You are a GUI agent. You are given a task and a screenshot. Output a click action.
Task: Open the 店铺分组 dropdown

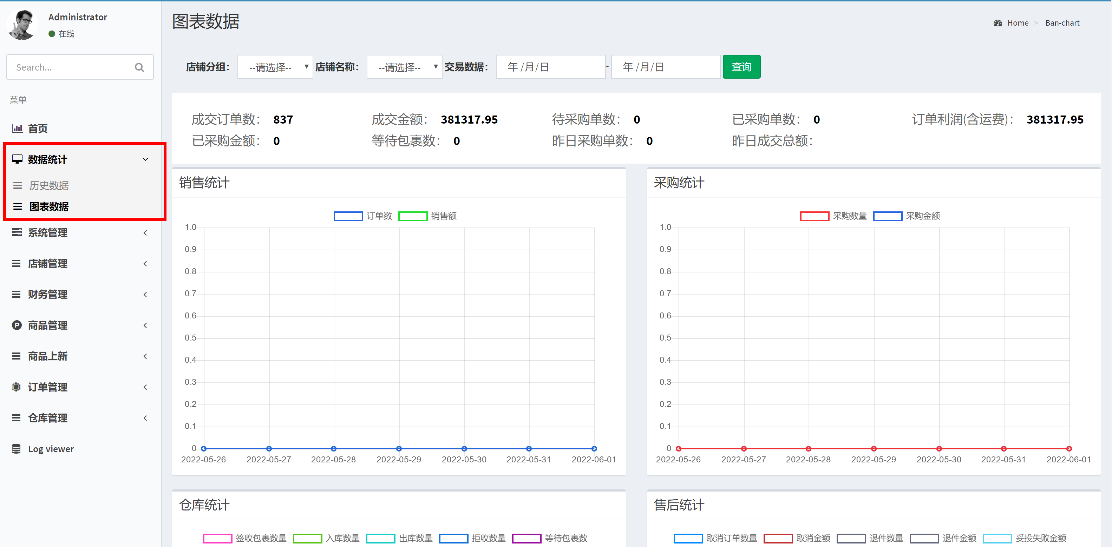click(x=275, y=67)
